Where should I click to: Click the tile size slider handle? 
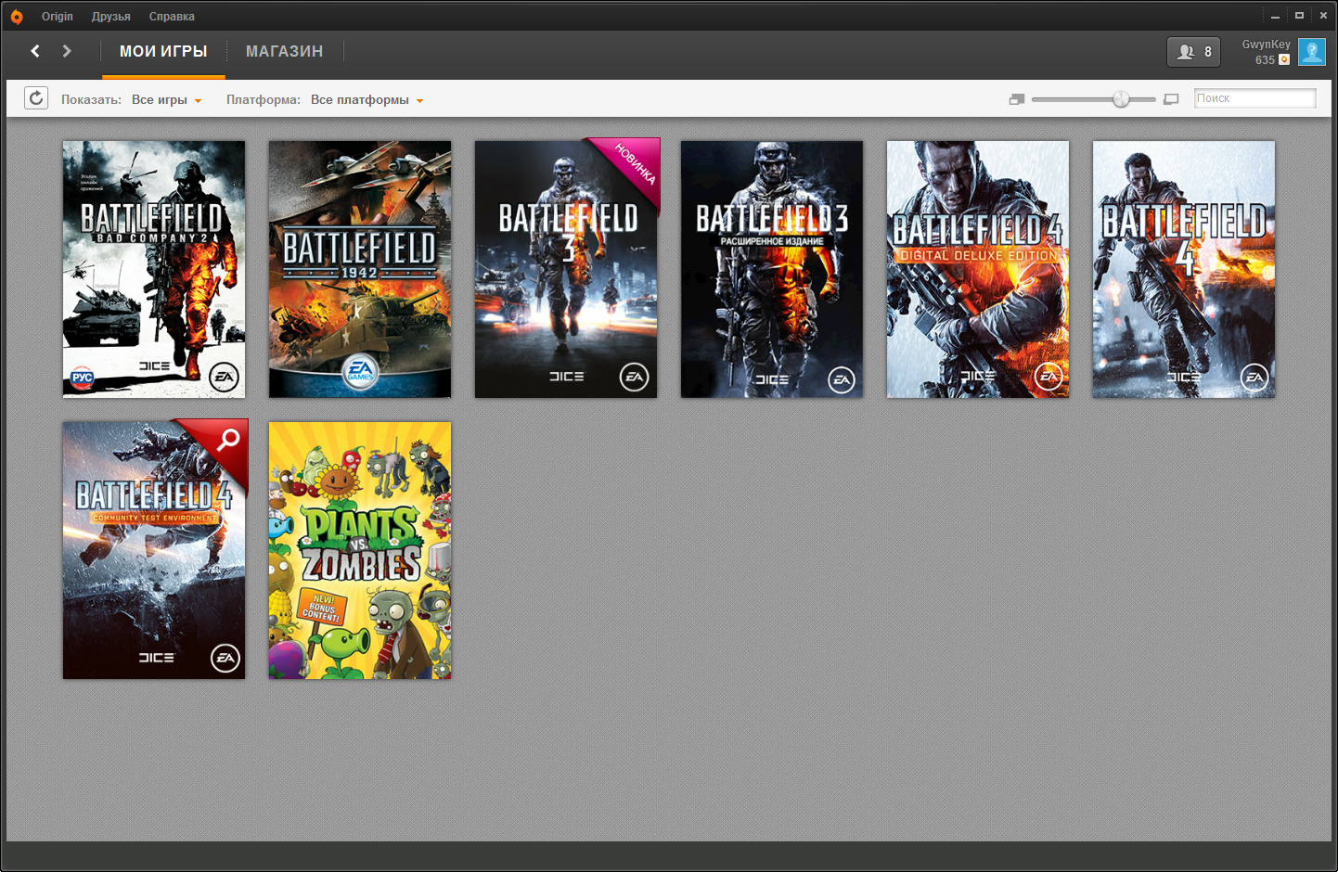[x=1121, y=99]
